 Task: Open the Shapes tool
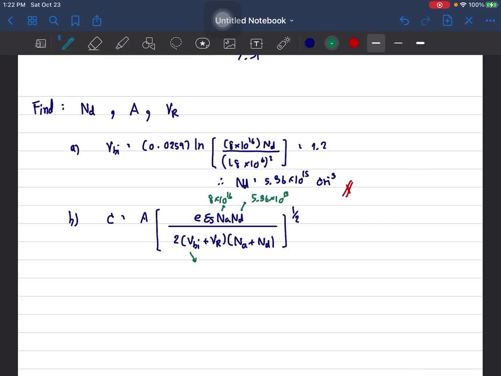[x=149, y=43]
